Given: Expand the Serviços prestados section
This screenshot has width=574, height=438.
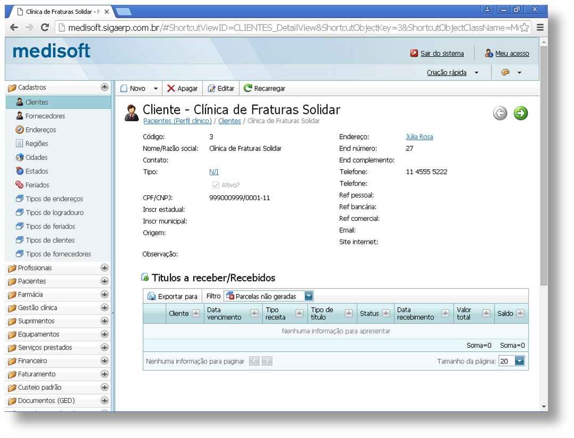Looking at the screenshot, I should click(x=104, y=347).
